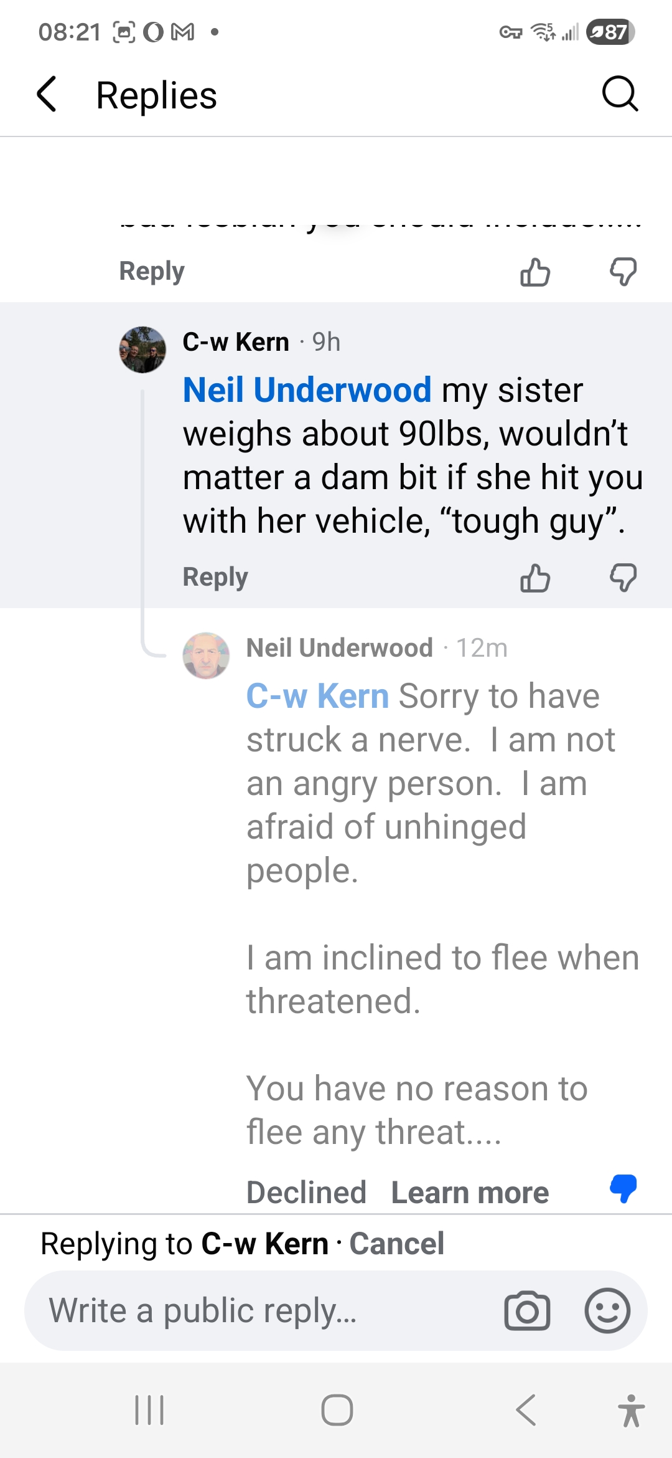Open Learn more about declined comment
This screenshot has width=672, height=1458.
[x=470, y=1193]
